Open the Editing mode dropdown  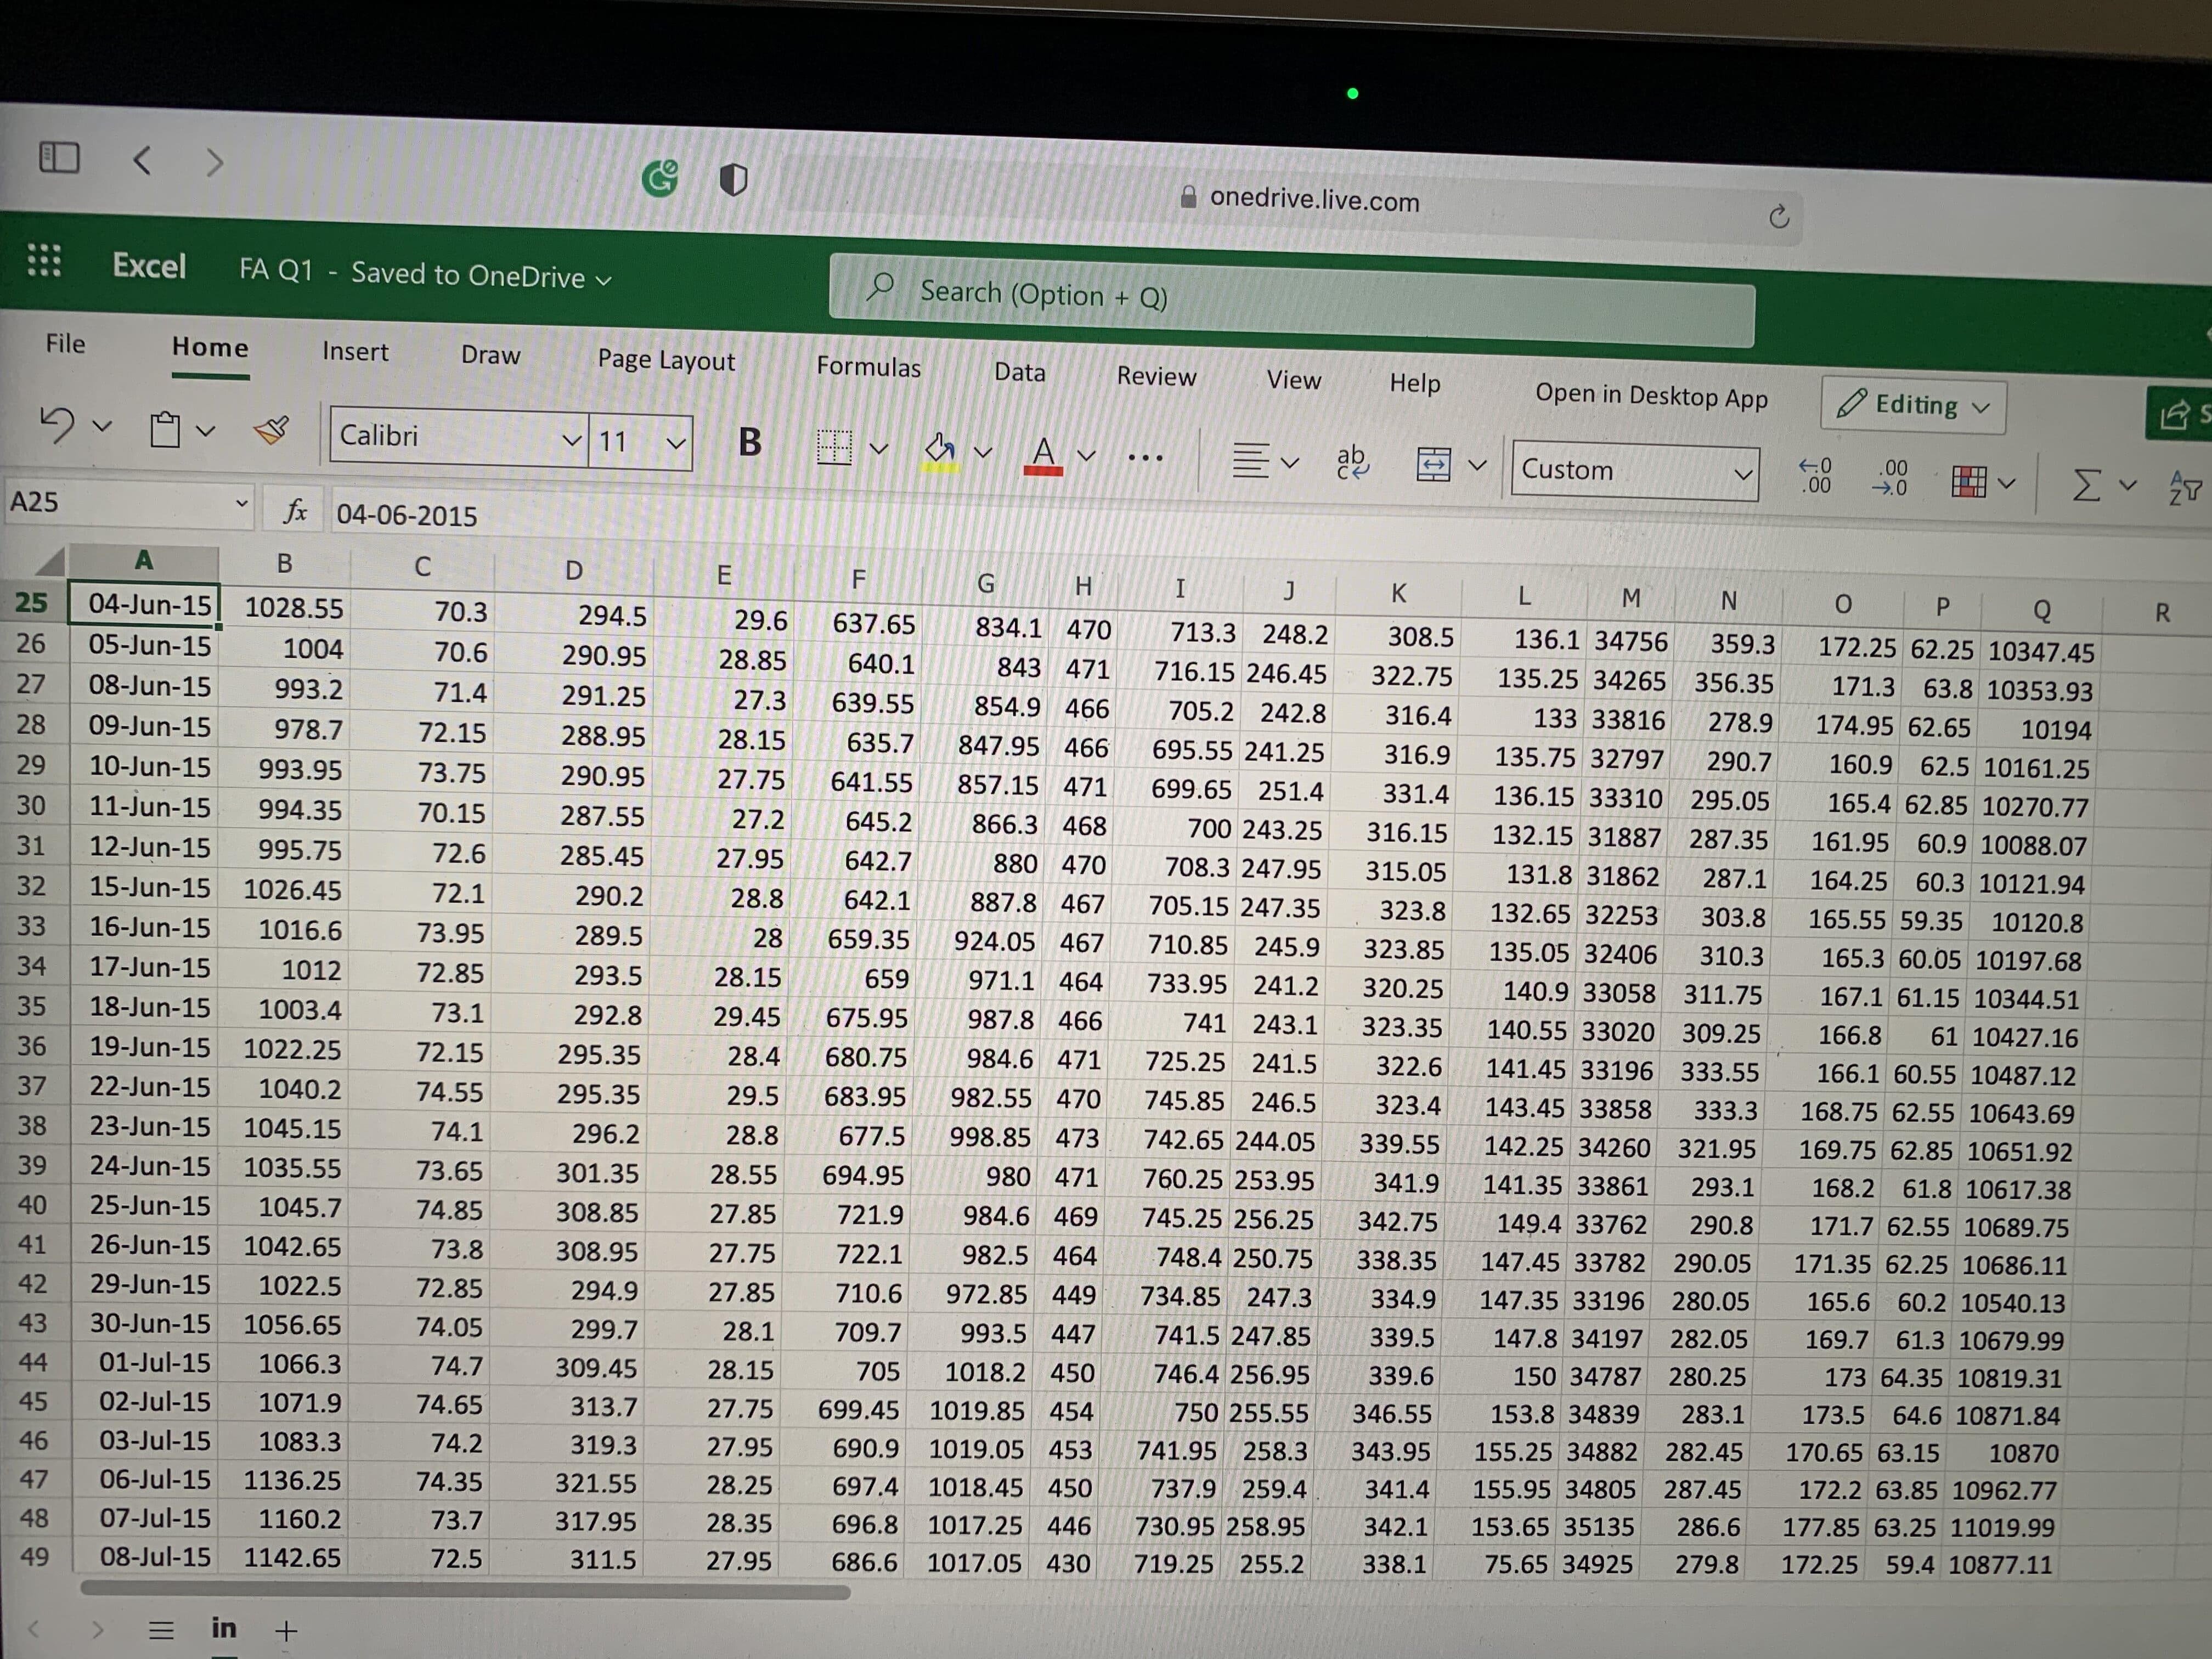click(x=1913, y=406)
